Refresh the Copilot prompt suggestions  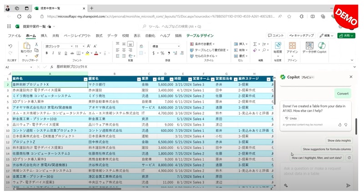pyautogui.click(x=349, y=158)
